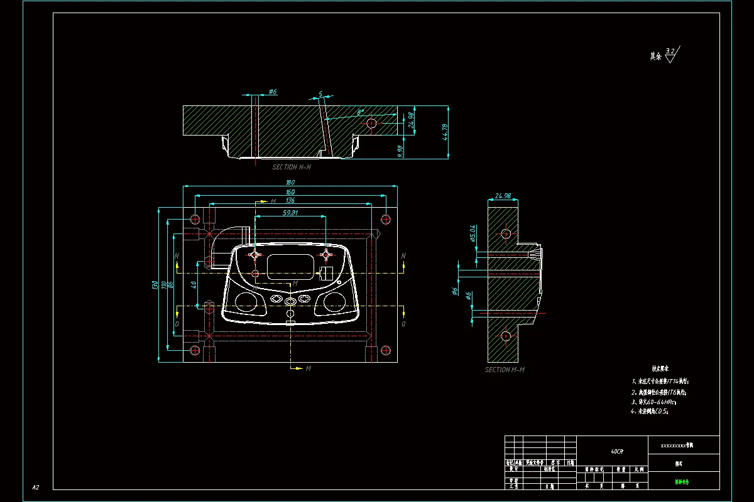Click the 160 width dimension text
This screenshot has height=502, width=754.
point(290,191)
